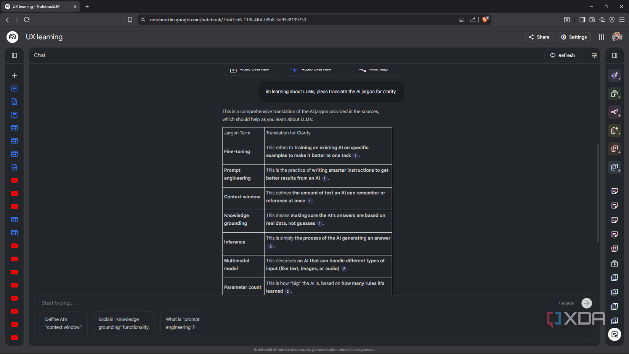Add a note with the white circular button

(615, 335)
